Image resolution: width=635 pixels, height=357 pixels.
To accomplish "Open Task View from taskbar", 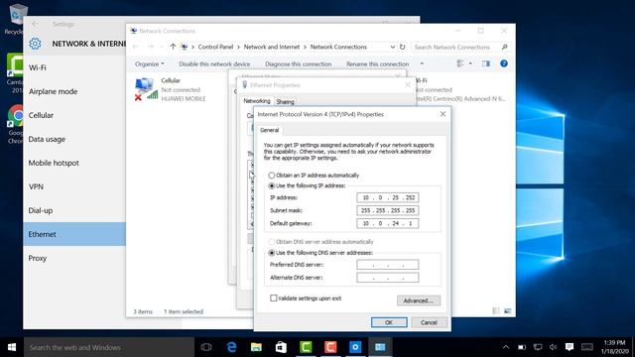I will point(206,347).
